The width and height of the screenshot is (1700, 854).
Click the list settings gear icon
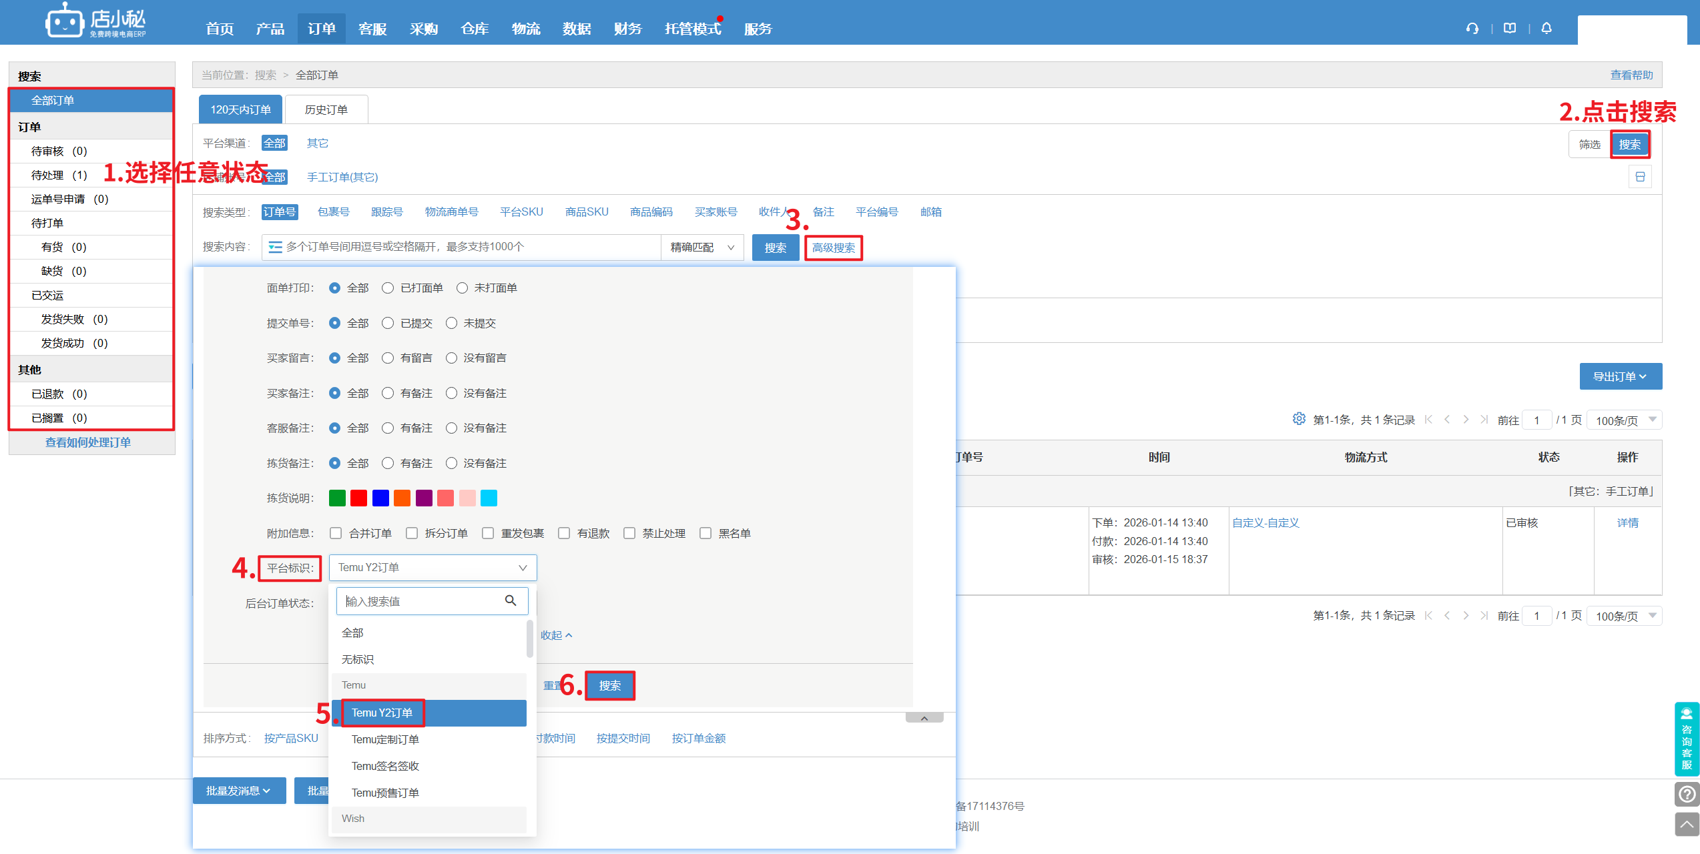pos(1298,419)
